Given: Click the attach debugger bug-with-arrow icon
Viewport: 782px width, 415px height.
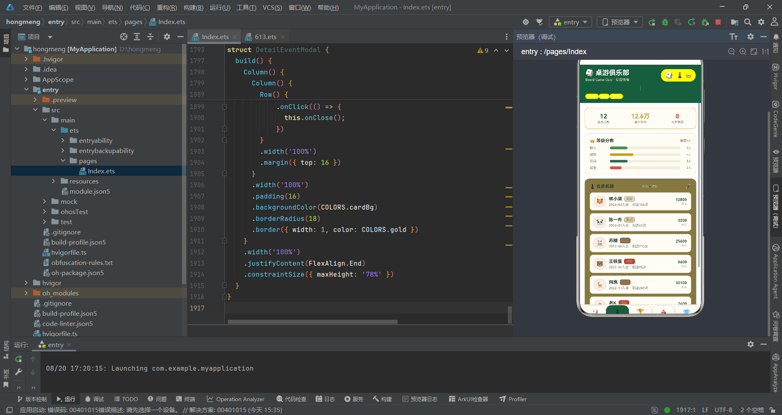Looking at the screenshot, I should pos(705,22).
